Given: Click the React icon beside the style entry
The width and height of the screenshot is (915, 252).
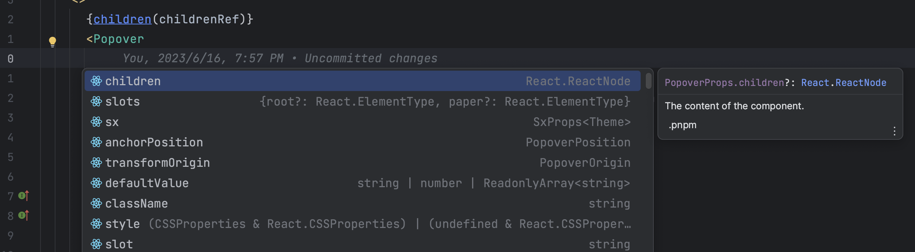Looking at the screenshot, I should pyautogui.click(x=96, y=224).
